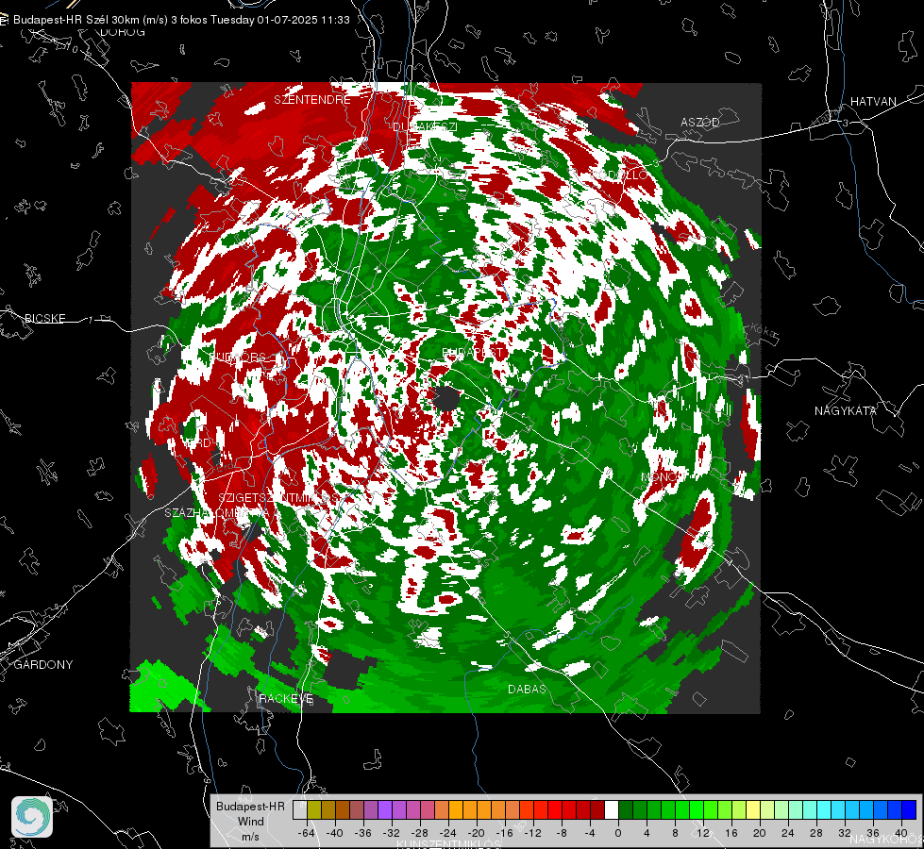Click the BICSKE city label

pyautogui.click(x=44, y=318)
